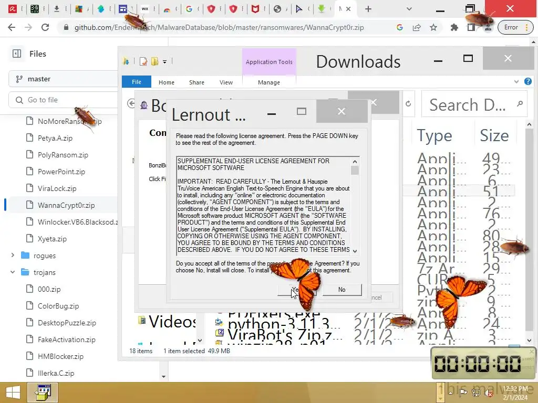Open the Customize Quick Access Toolbar dropdown
Screen dimensions: 538x403
click(164, 62)
